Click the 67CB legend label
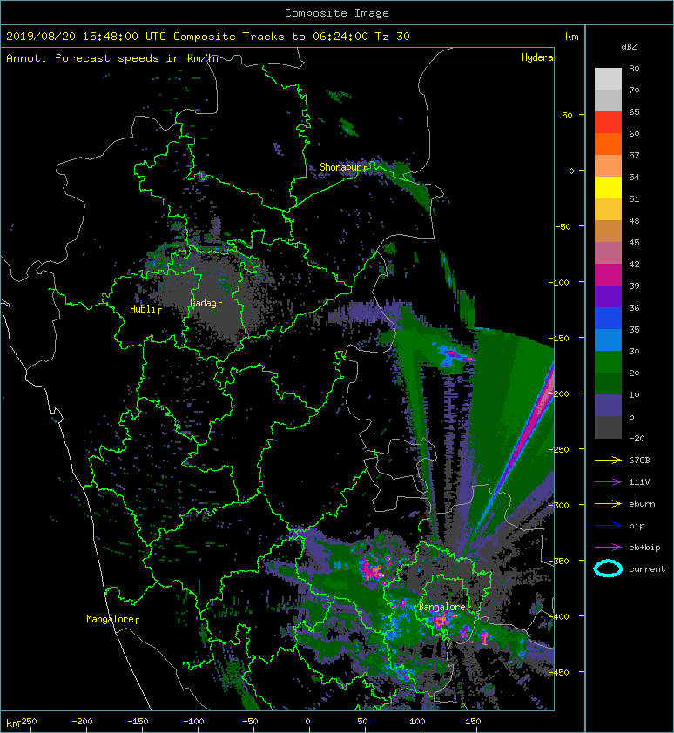This screenshot has height=733, width=674. pos(639,461)
